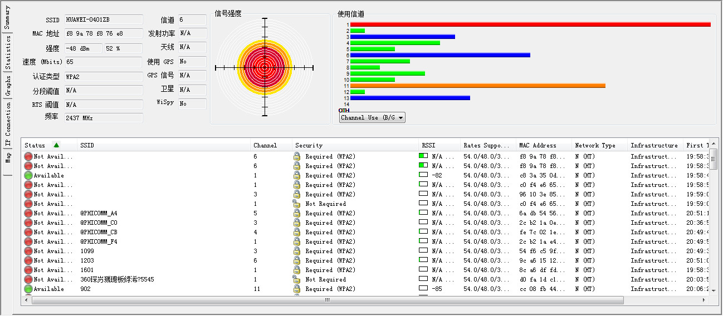Click the speed field showing 65
Screen dimensions: 723x316
(x=104, y=62)
